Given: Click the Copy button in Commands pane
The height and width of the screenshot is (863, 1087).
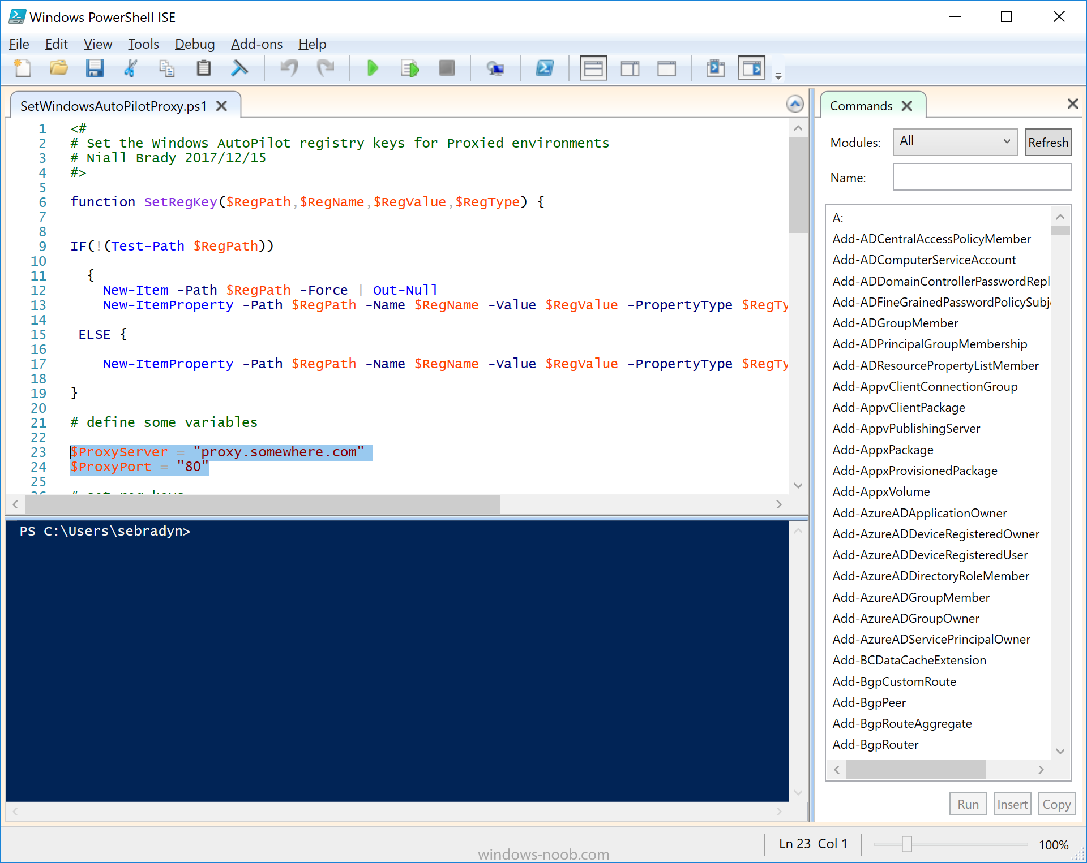Looking at the screenshot, I should [1056, 804].
